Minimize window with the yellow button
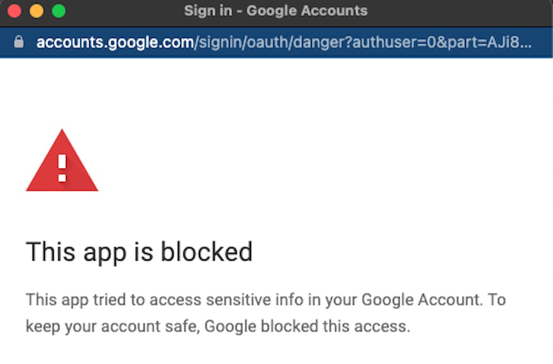This screenshot has width=553, height=364. 36,10
